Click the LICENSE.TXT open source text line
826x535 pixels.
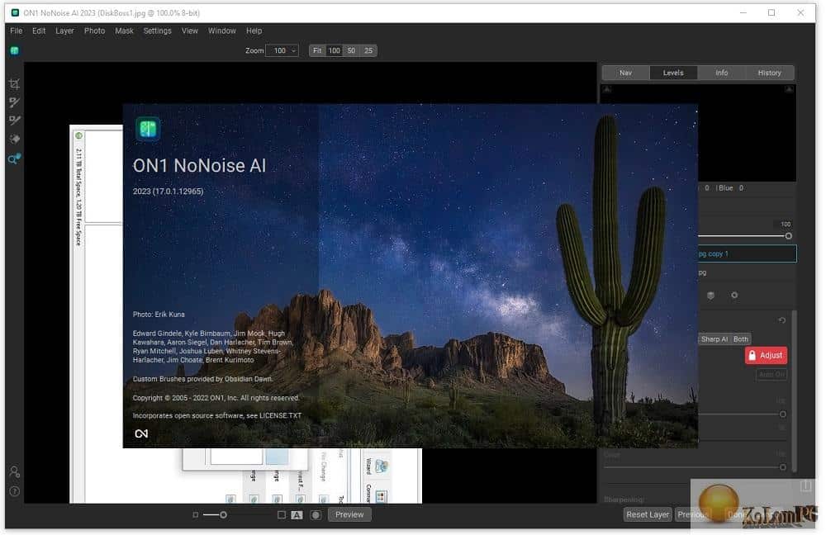(x=217, y=415)
